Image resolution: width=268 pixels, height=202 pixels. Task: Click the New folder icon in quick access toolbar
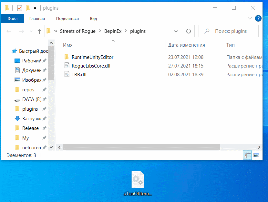(28, 8)
